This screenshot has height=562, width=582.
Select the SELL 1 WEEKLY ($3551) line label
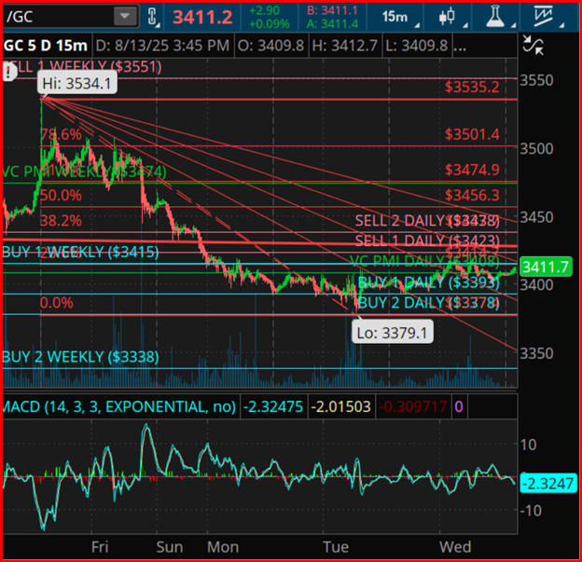click(x=82, y=67)
